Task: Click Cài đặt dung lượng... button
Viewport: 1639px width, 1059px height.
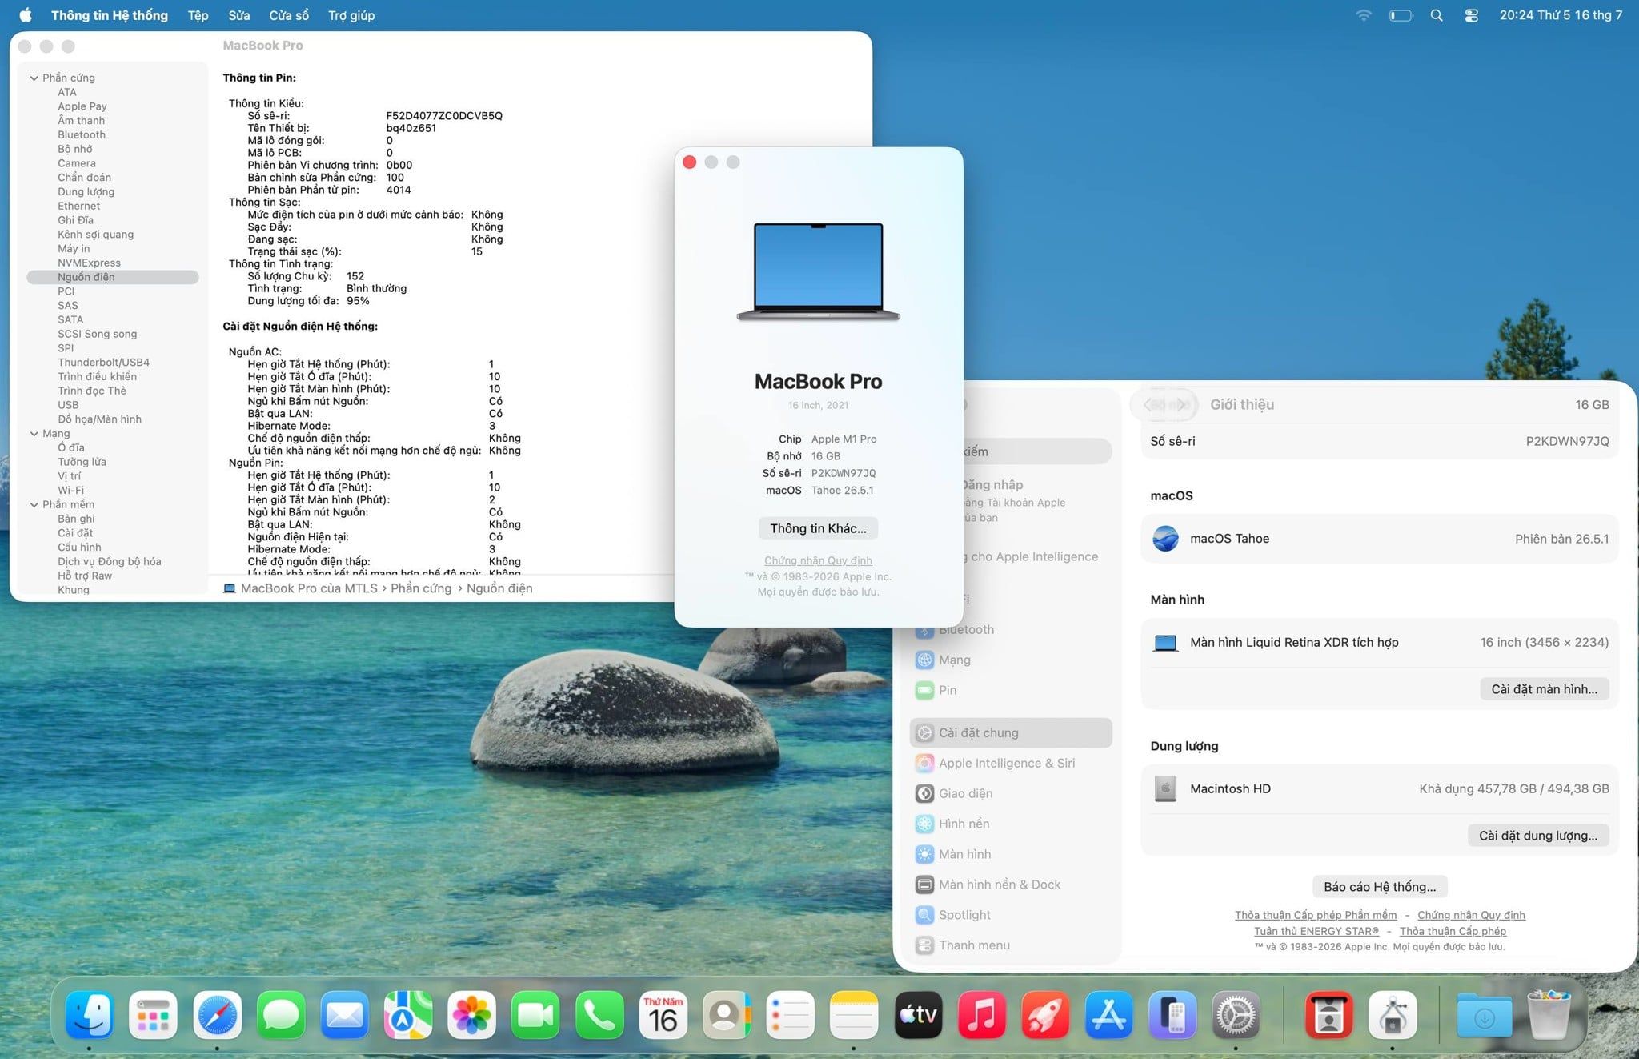Action: click(1537, 836)
